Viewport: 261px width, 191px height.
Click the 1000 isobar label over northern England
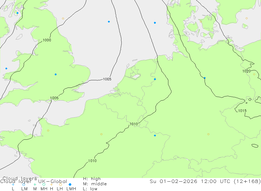[47, 40]
